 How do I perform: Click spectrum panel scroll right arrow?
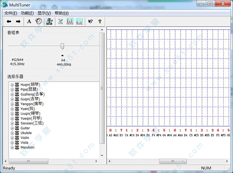[x=227, y=161]
